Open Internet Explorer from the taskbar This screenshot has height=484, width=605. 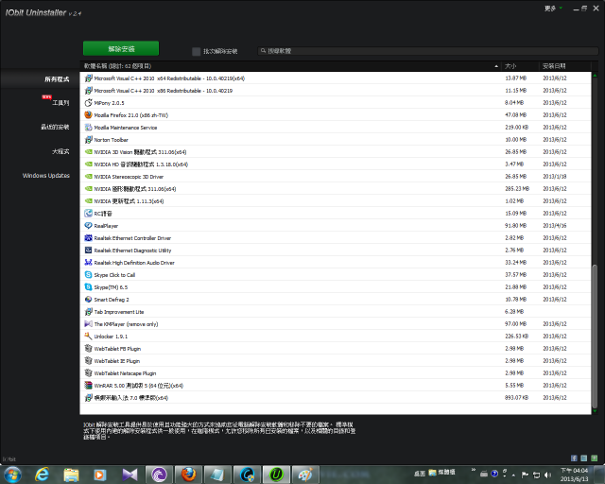click(42, 475)
